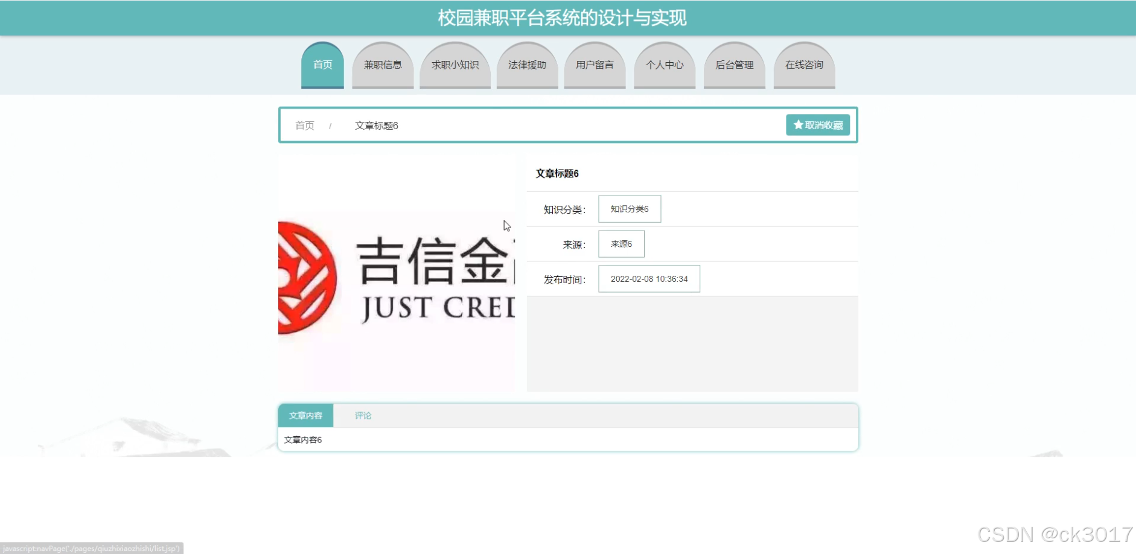Click the 来源6 value box

click(621, 244)
